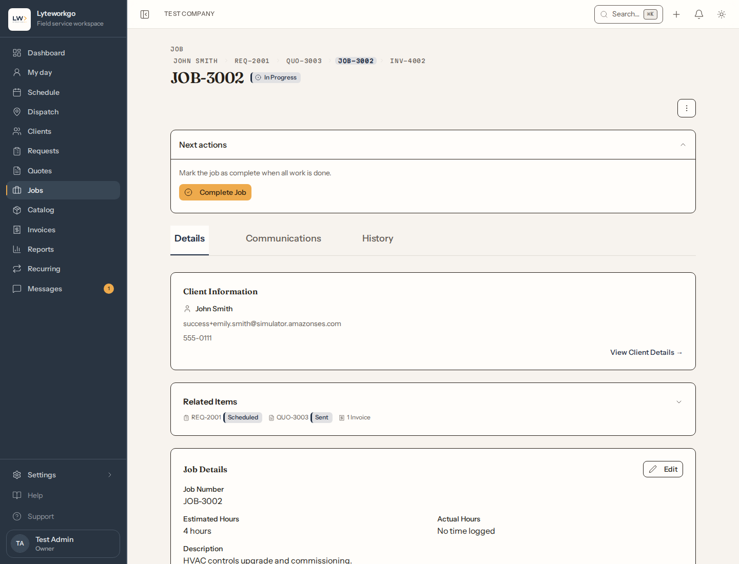Click the Complete Job button
This screenshot has height=564, width=739.
(215, 192)
